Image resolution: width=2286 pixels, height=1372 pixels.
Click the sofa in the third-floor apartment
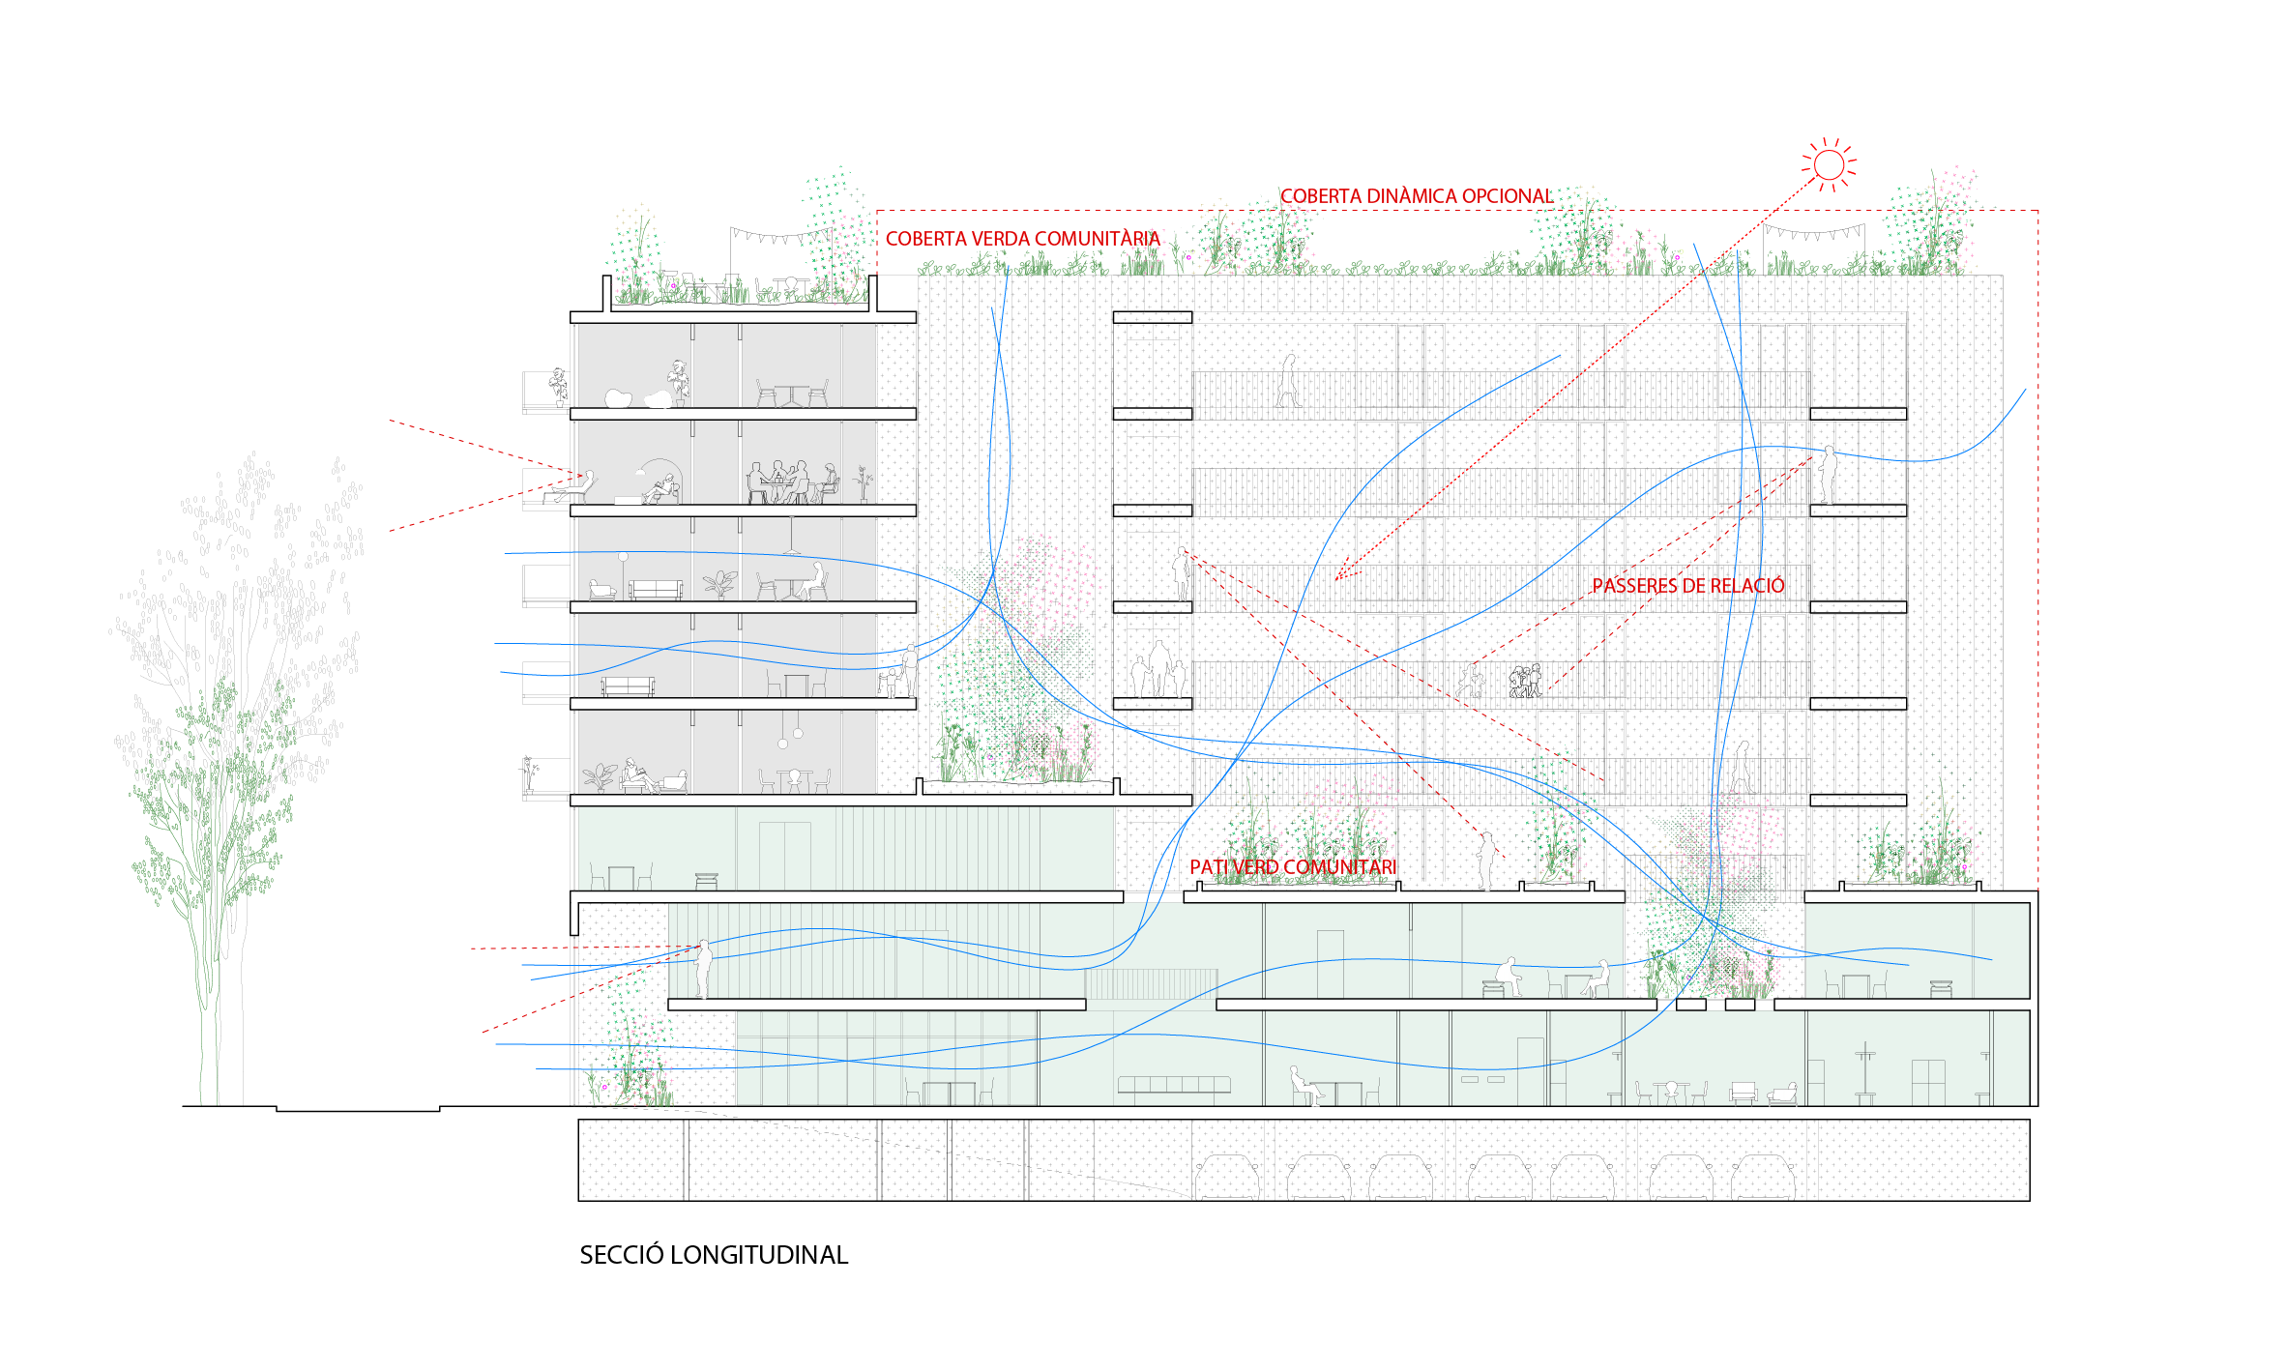(x=656, y=590)
